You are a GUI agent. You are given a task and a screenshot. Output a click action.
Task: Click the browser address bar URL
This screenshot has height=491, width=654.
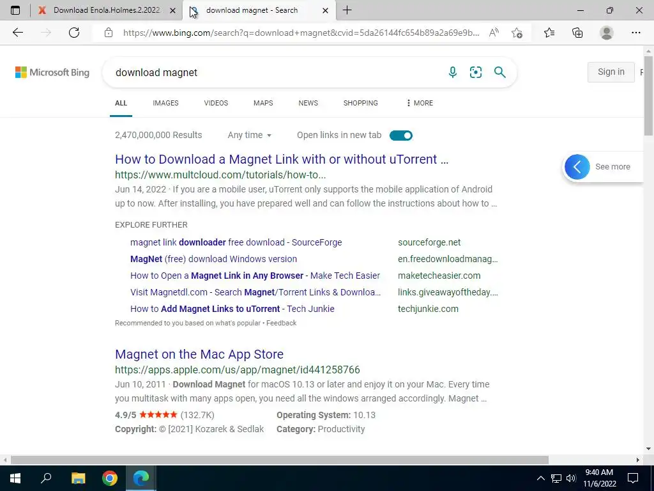click(x=301, y=33)
